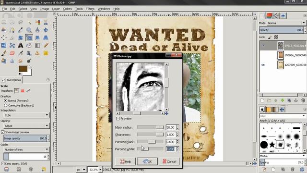Click Help in the Photocopy dialog
The image size is (307, 173).
(125, 161)
